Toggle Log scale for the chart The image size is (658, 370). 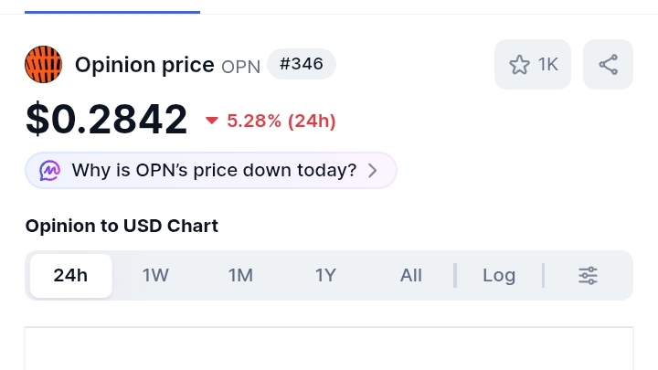(x=499, y=275)
